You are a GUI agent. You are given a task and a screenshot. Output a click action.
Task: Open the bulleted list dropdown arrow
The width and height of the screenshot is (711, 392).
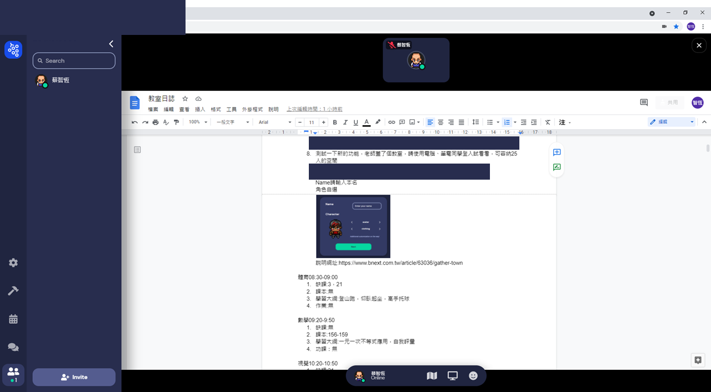(498, 122)
